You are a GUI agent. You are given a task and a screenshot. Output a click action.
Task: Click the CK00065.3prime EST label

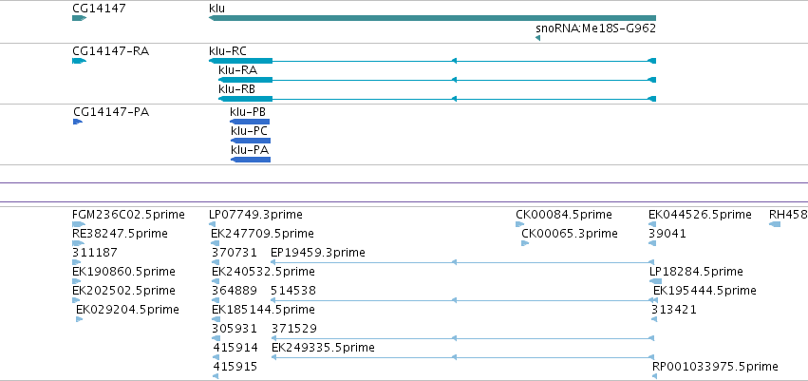570,234
